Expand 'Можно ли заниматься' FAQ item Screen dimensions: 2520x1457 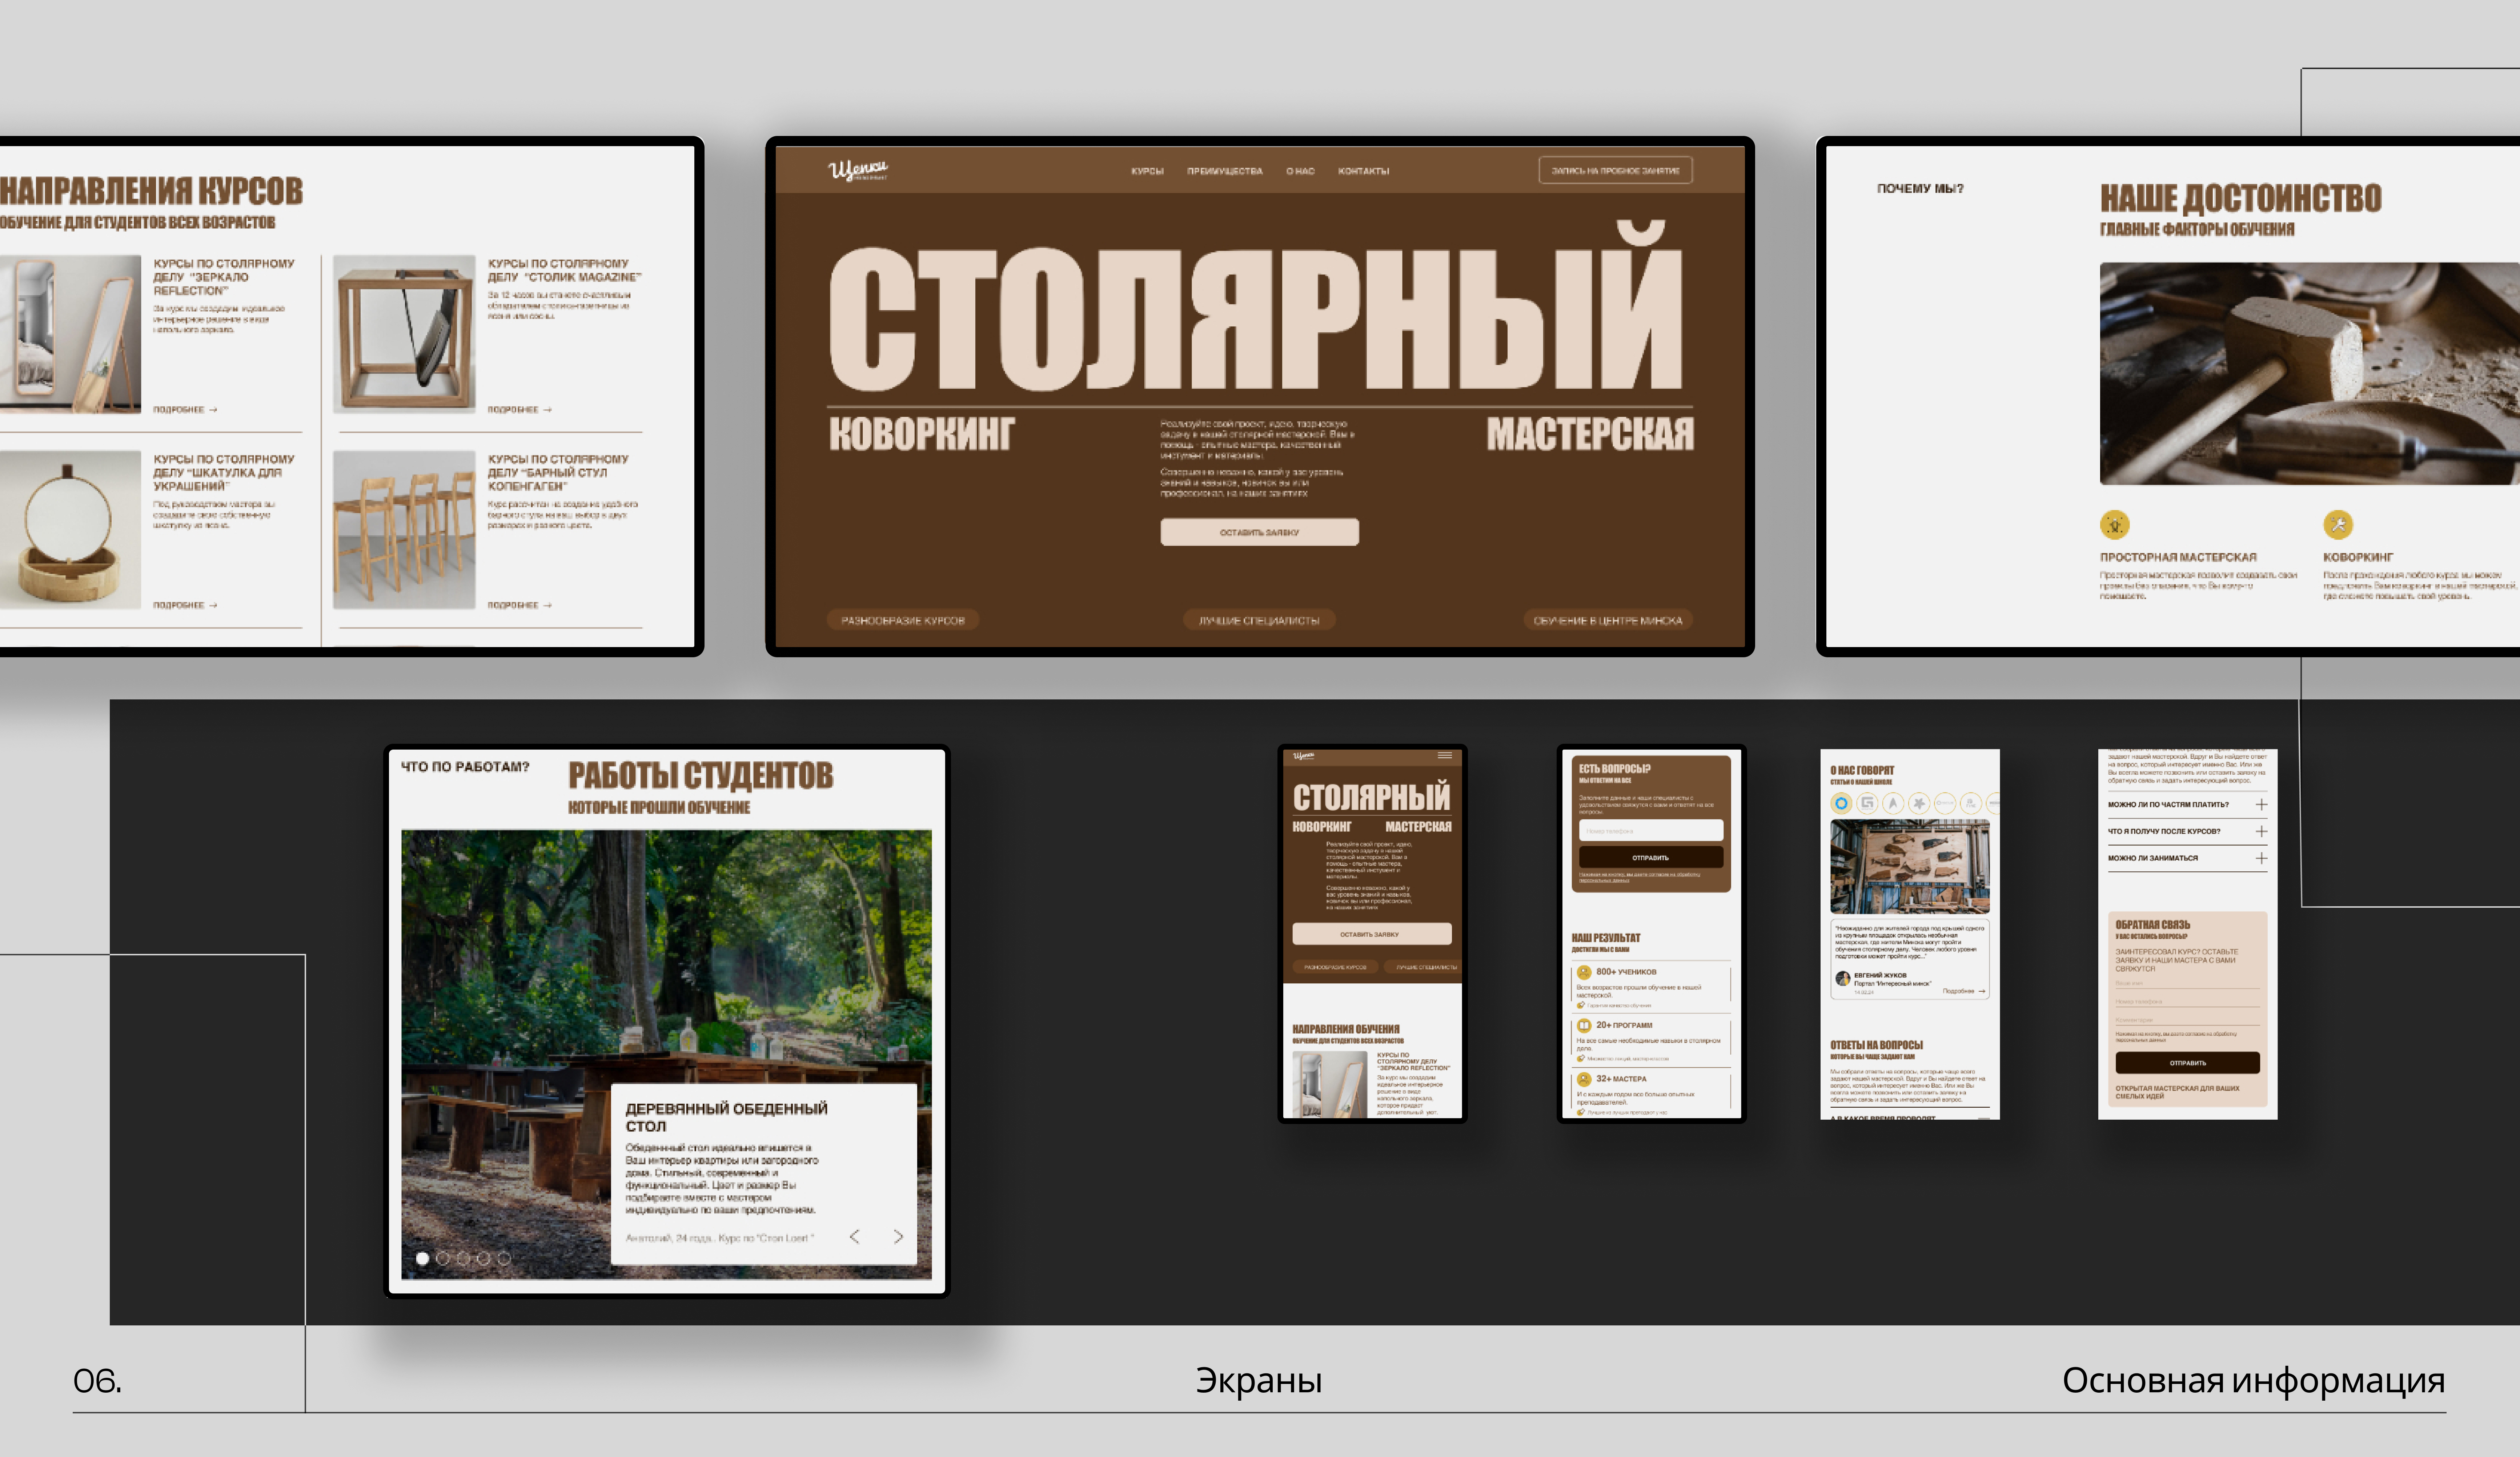[x=2261, y=858]
